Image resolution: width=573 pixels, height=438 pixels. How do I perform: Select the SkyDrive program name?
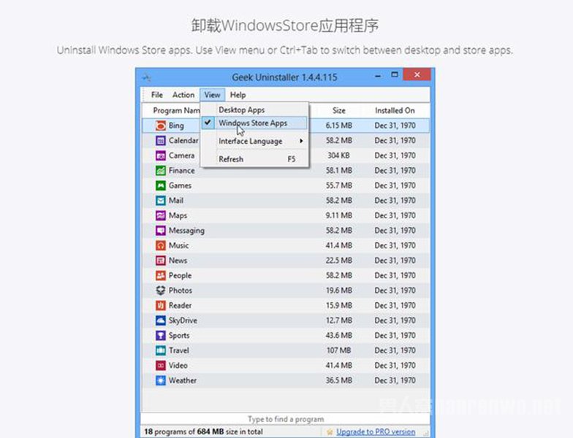tap(183, 320)
